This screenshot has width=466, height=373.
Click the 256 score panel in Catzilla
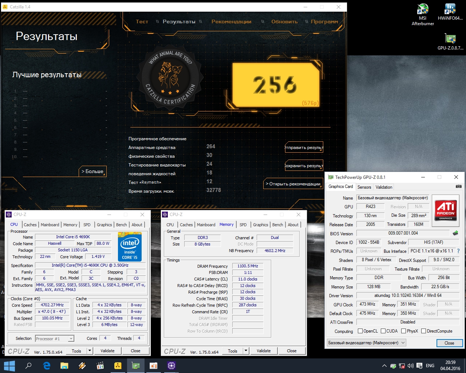point(276,86)
